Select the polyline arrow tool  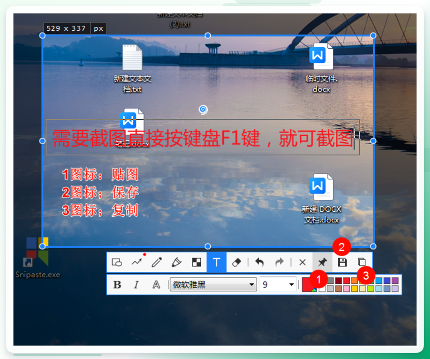pos(137,263)
